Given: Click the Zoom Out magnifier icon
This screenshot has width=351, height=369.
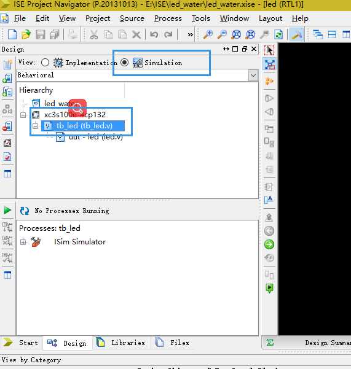Looking at the screenshot, I should pos(222,34).
